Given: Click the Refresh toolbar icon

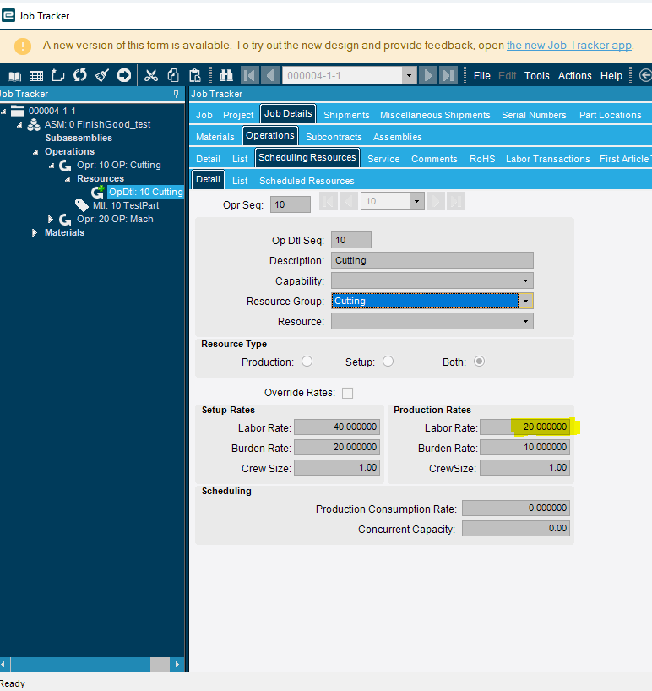Looking at the screenshot, I should (80, 76).
